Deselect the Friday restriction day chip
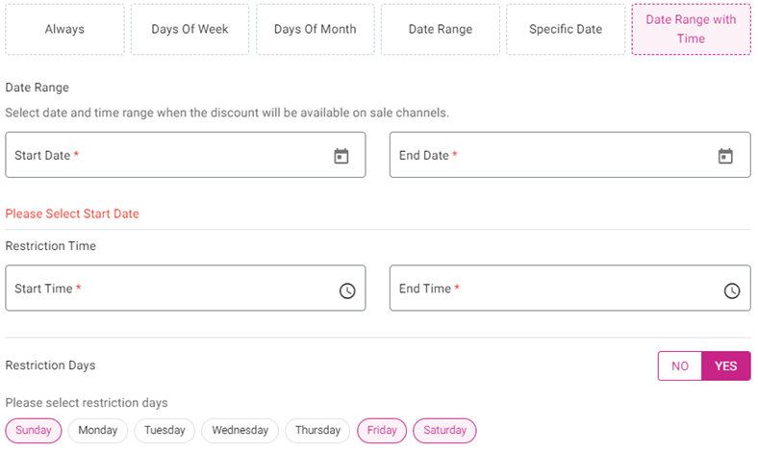 [x=382, y=430]
